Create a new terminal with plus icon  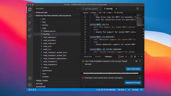(x=126, y=57)
